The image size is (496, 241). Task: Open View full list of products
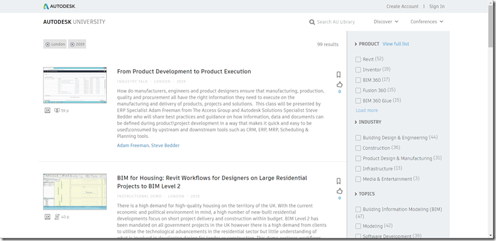[x=396, y=44]
